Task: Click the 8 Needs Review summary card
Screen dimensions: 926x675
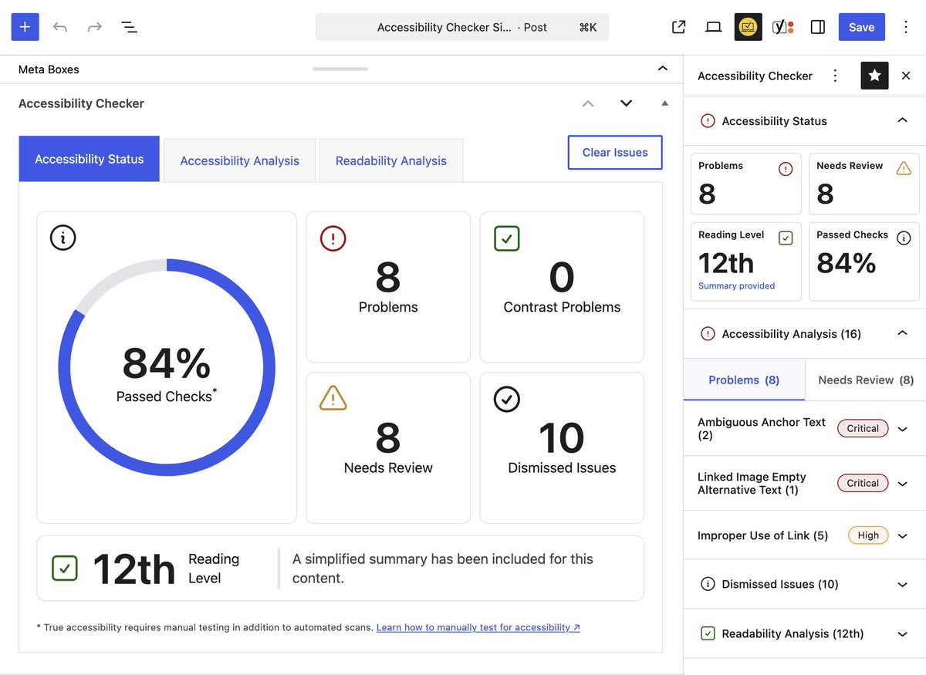Action: point(388,448)
